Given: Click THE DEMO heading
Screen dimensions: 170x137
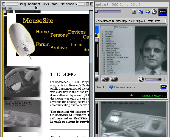Looking at the screenshot, I should tap(63, 75).
